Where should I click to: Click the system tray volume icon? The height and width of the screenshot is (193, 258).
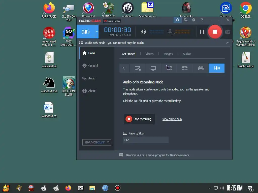[222, 188]
